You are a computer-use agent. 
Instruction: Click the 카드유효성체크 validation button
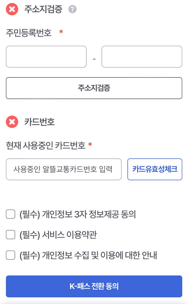155,170
